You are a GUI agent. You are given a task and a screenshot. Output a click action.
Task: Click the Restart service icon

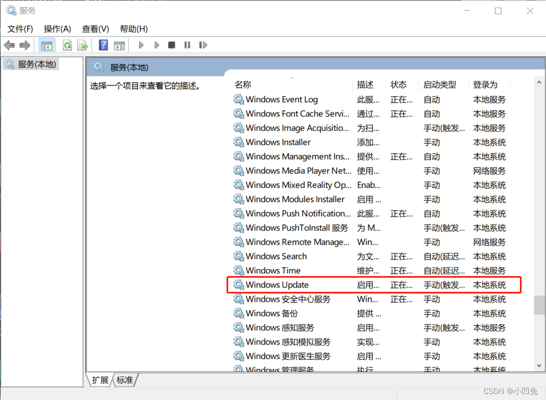point(203,45)
